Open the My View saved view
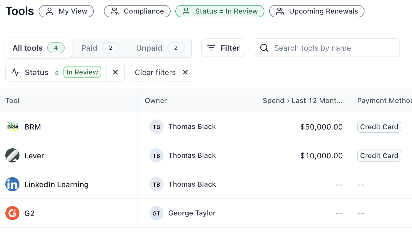The width and height of the screenshot is (412, 239). pyautogui.click(x=66, y=11)
